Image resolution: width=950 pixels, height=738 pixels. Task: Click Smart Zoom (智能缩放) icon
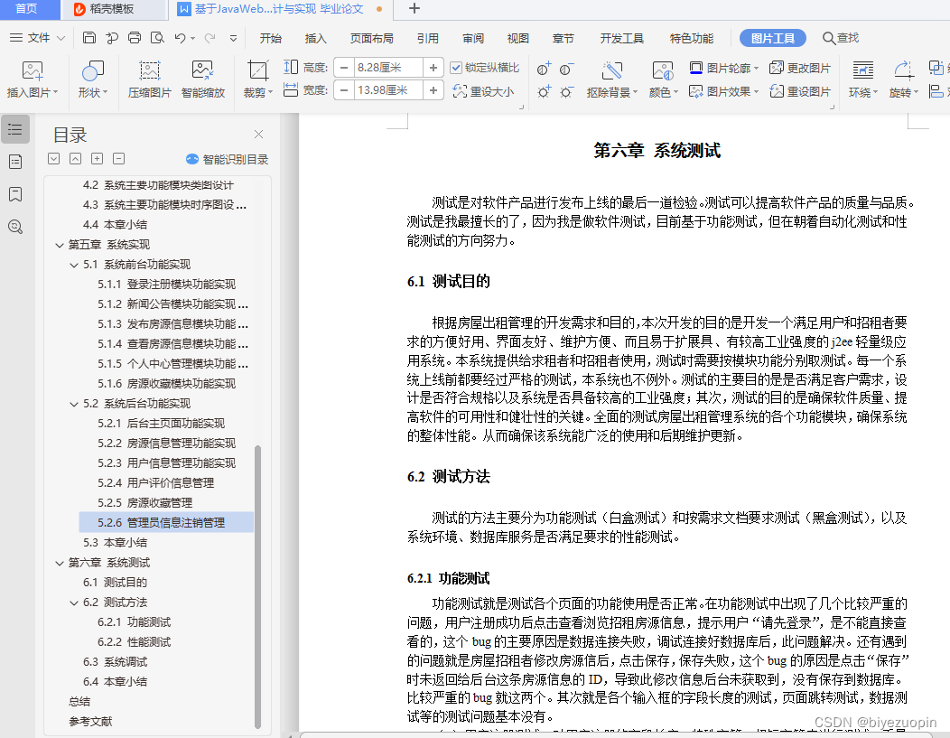(x=203, y=79)
